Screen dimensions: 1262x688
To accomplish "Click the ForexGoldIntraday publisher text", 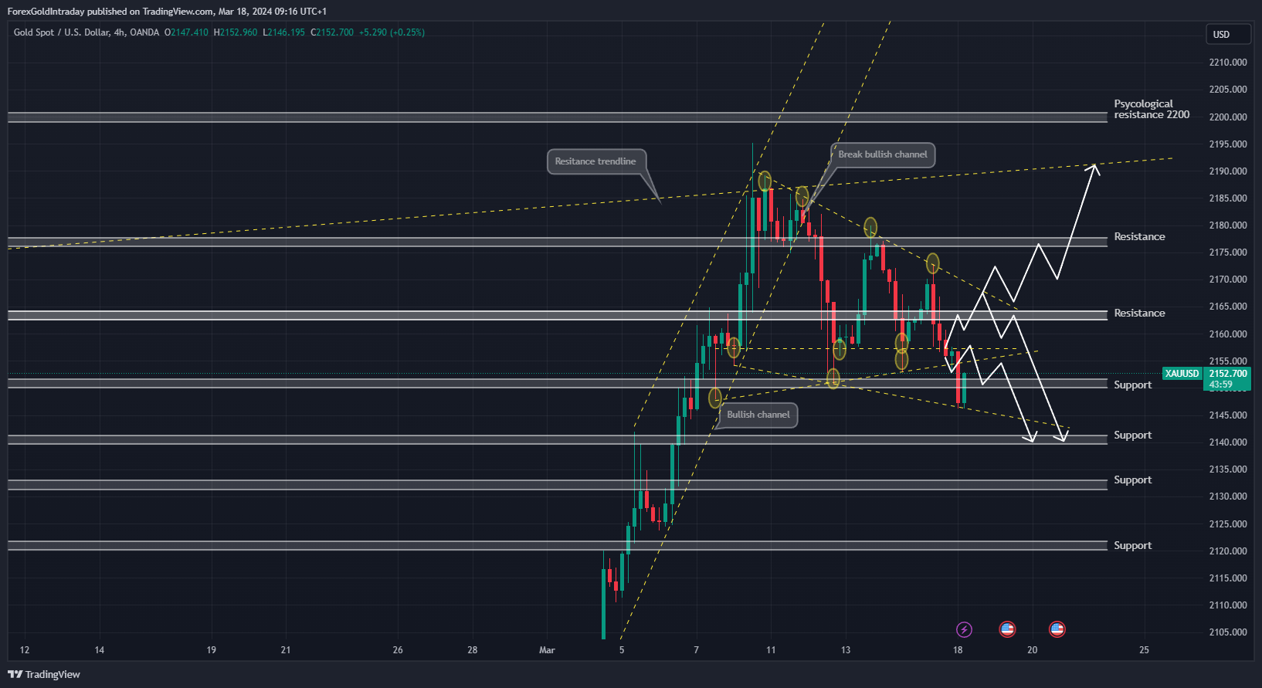I will (46, 12).
